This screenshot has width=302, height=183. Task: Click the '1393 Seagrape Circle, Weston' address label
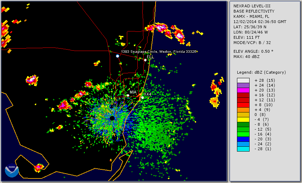(159, 52)
